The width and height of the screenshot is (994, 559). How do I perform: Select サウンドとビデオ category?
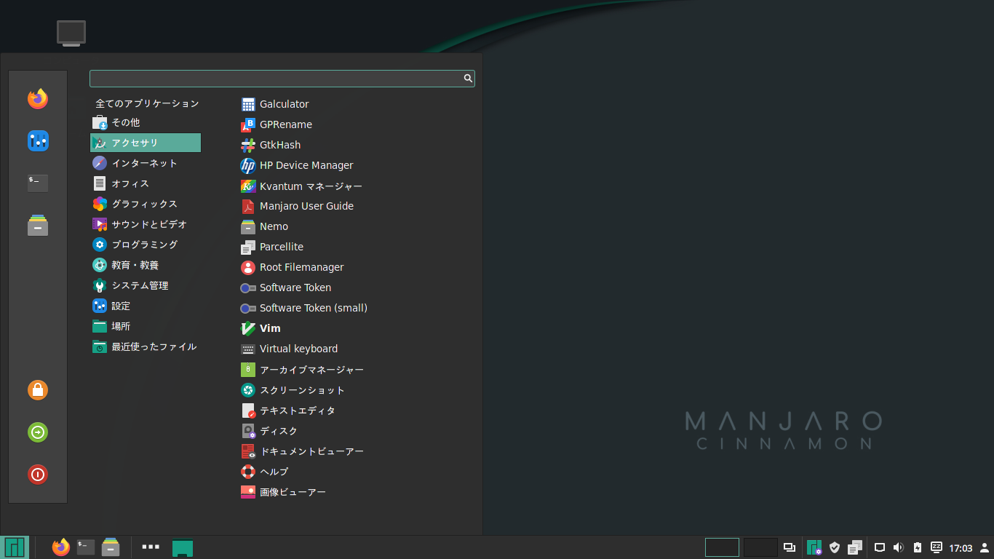(146, 224)
